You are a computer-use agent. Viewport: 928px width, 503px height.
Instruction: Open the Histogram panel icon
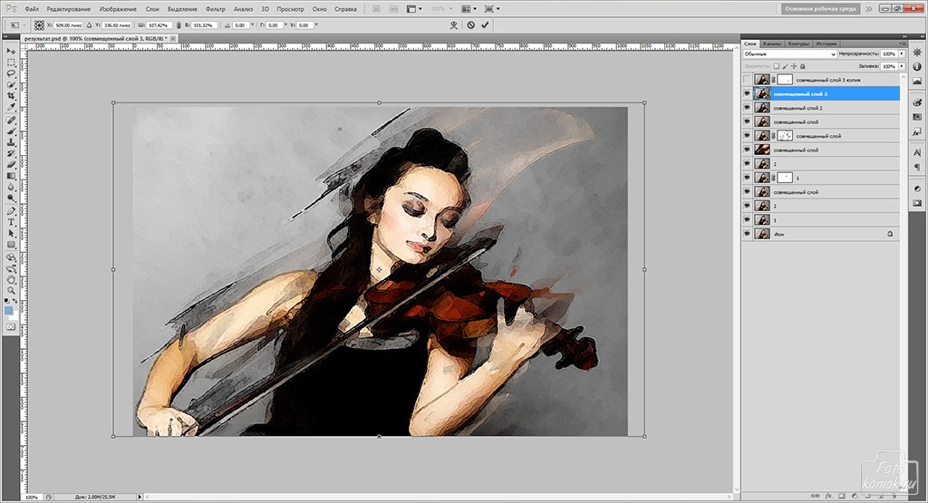click(x=917, y=81)
